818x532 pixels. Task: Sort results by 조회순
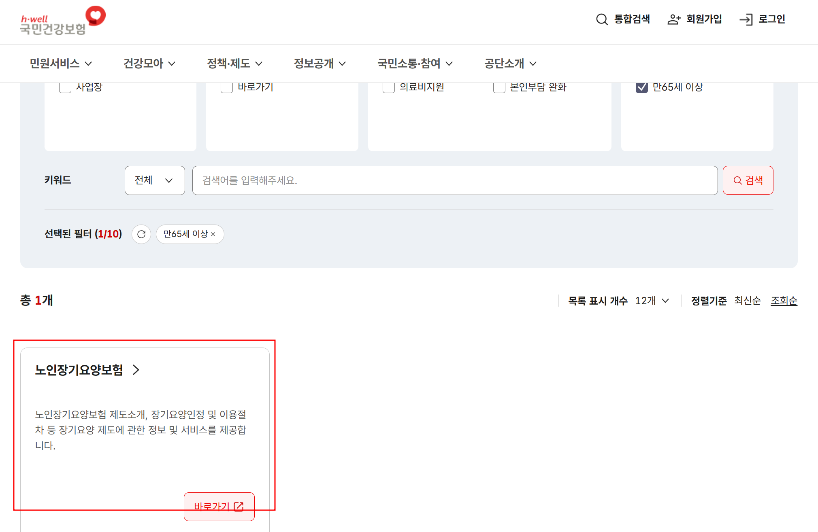[784, 301]
